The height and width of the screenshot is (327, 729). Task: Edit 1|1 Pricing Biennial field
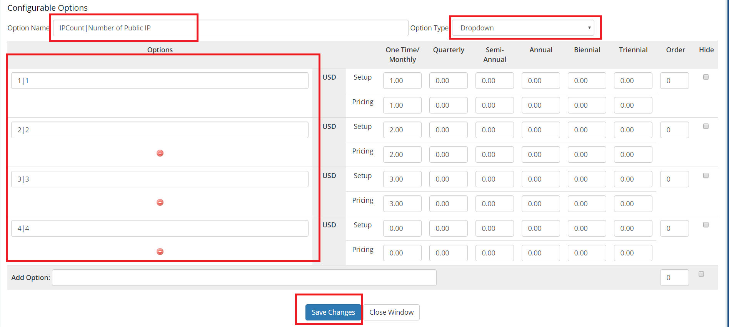click(587, 105)
